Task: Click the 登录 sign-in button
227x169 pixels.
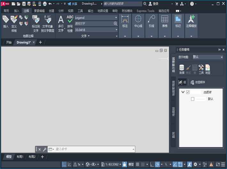Action: click(153, 4)
